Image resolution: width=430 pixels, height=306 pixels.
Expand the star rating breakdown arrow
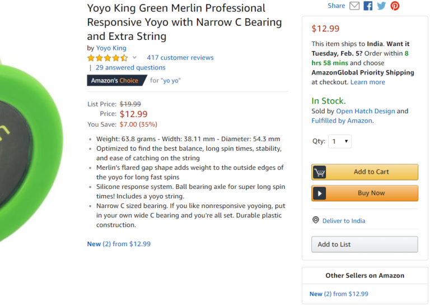click(x=134, y=58)
